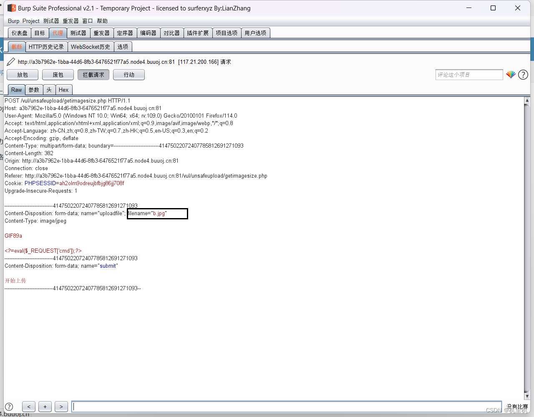The width and height of the screenshot is (534, 417).
Task: Click the 开始上传 form value text
Action: coord(15,281)
